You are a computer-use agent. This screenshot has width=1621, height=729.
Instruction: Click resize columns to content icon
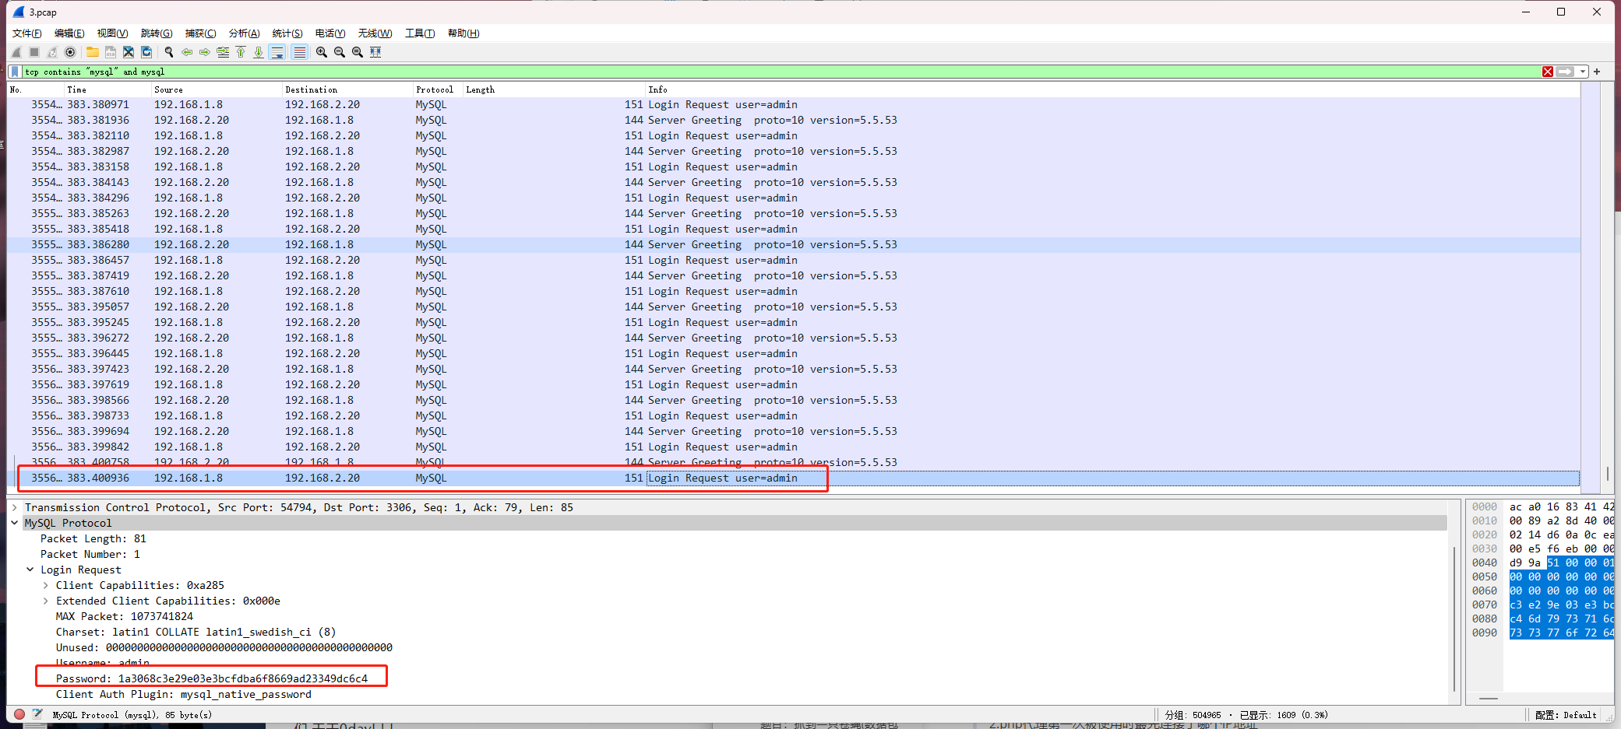[x=375, y=52]
